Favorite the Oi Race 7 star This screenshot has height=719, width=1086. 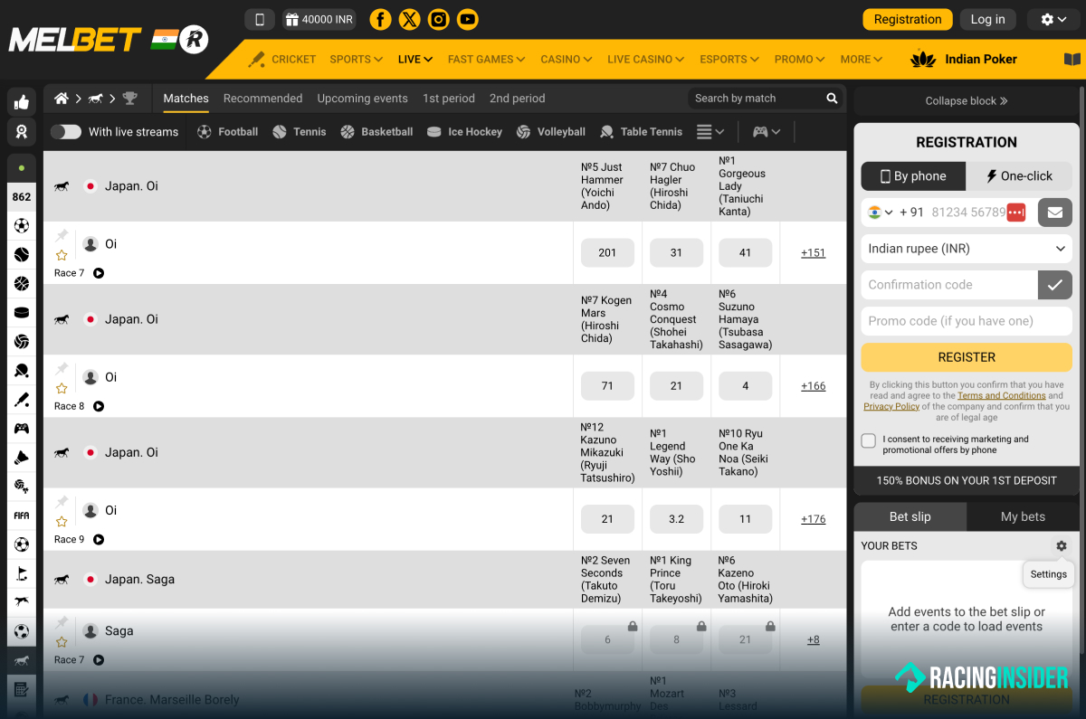(x=62, y=256)
